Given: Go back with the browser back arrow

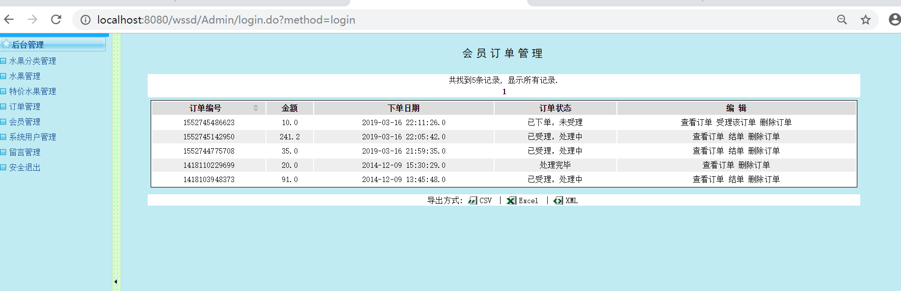Looking at the screenshot, I should (9, 20).
